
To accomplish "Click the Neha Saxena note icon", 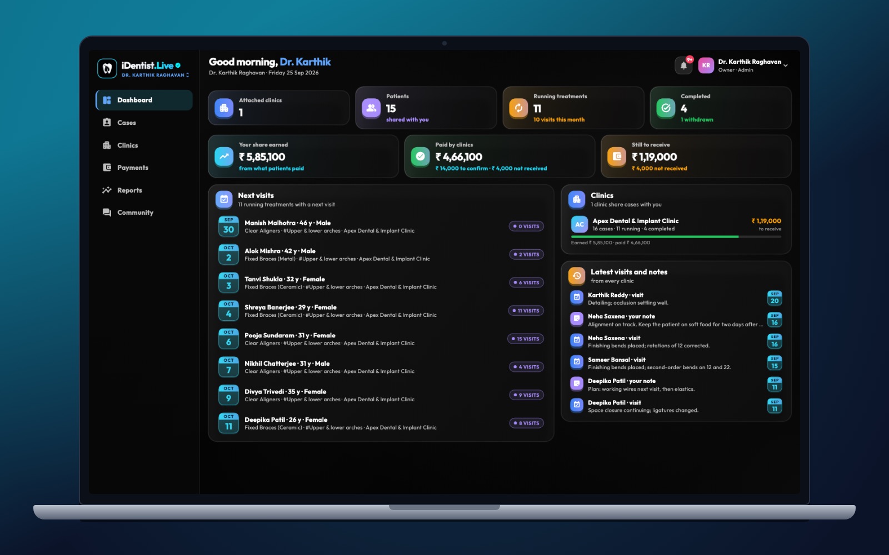I will (577, 320).
